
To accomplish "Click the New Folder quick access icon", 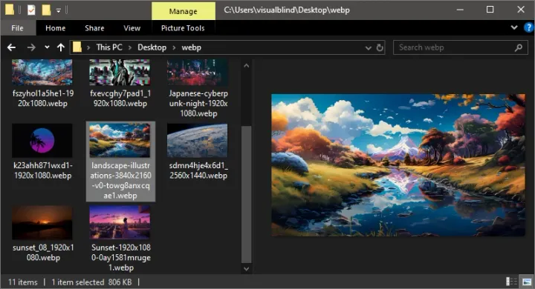I will click(x=46, y=10).
